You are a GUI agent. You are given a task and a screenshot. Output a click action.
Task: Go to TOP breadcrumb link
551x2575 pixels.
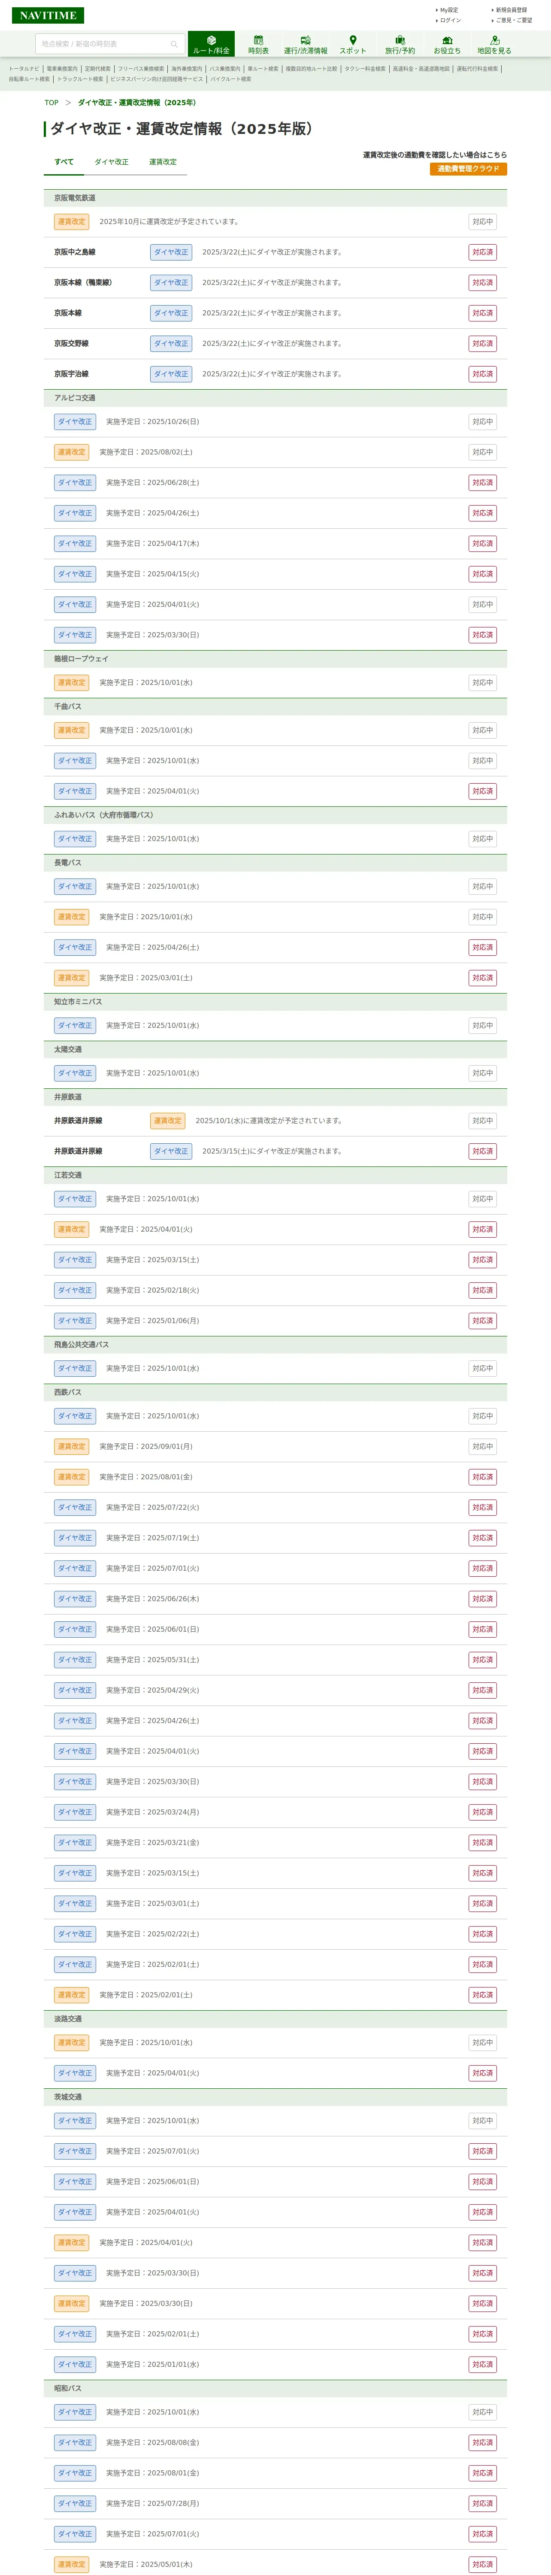coord(51,103)
